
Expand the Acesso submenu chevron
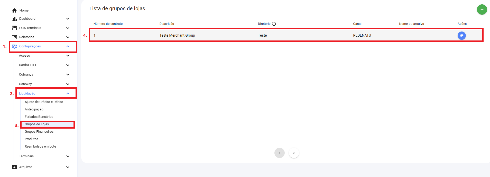[x=68, y=56]
